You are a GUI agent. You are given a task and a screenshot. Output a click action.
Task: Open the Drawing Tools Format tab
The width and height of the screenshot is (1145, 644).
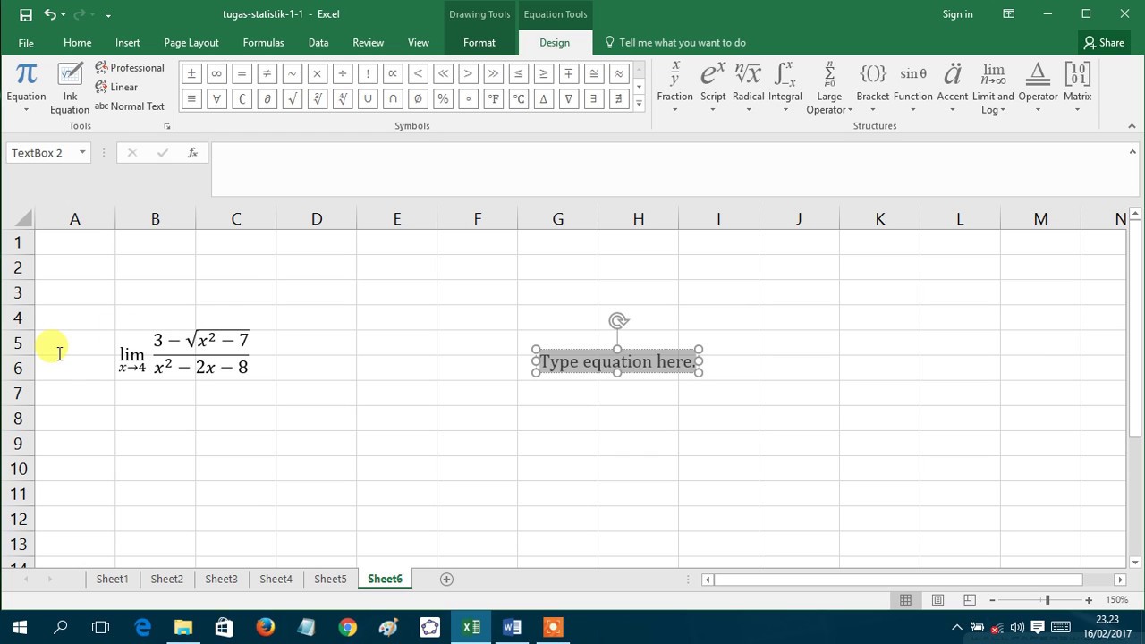[479, 43]
